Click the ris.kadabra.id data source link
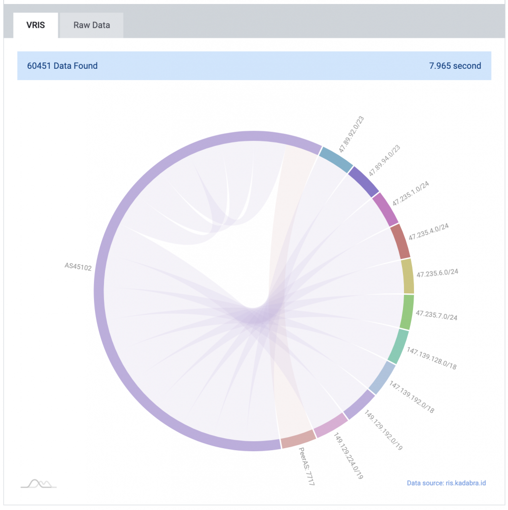This screenshot has height=510, width=508. [446, 483]
